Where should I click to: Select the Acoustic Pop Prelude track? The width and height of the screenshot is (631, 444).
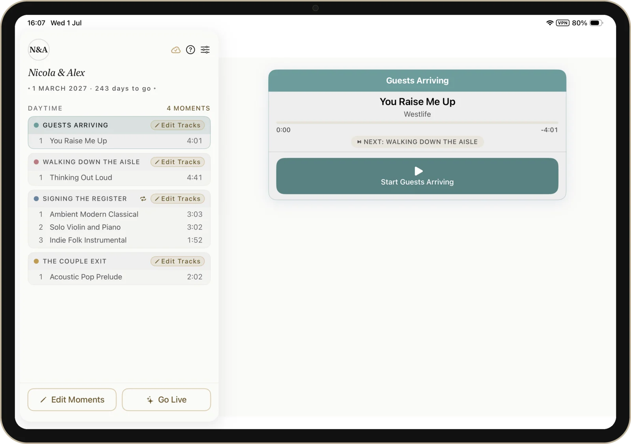pos(119,277)
